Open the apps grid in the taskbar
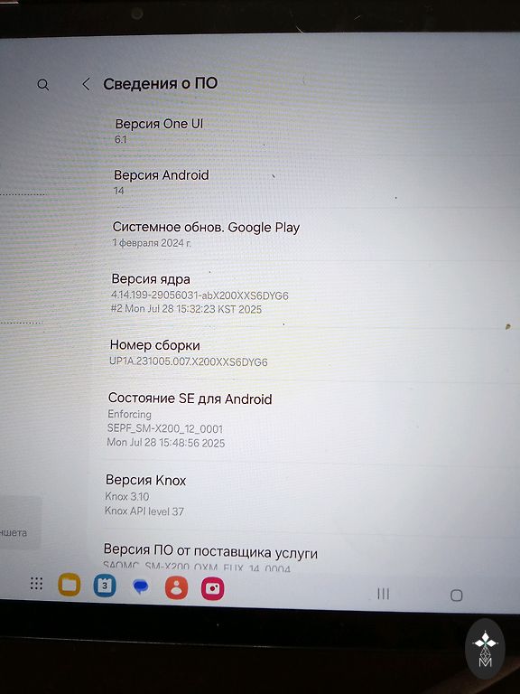Image resolution: width=520 pixels, height=694 pixels. tap(36, 584)
